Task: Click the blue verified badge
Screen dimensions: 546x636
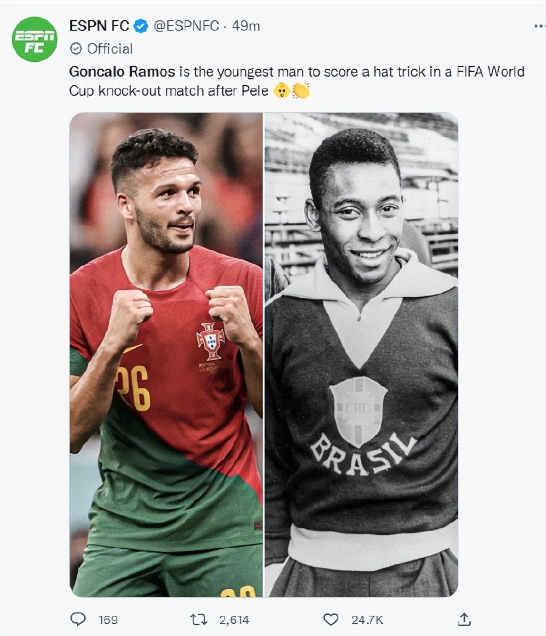Action: [141, 26]
